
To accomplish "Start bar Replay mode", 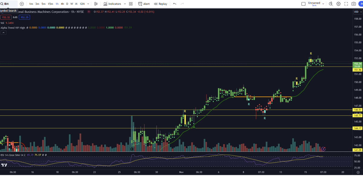I will (160, 4).
